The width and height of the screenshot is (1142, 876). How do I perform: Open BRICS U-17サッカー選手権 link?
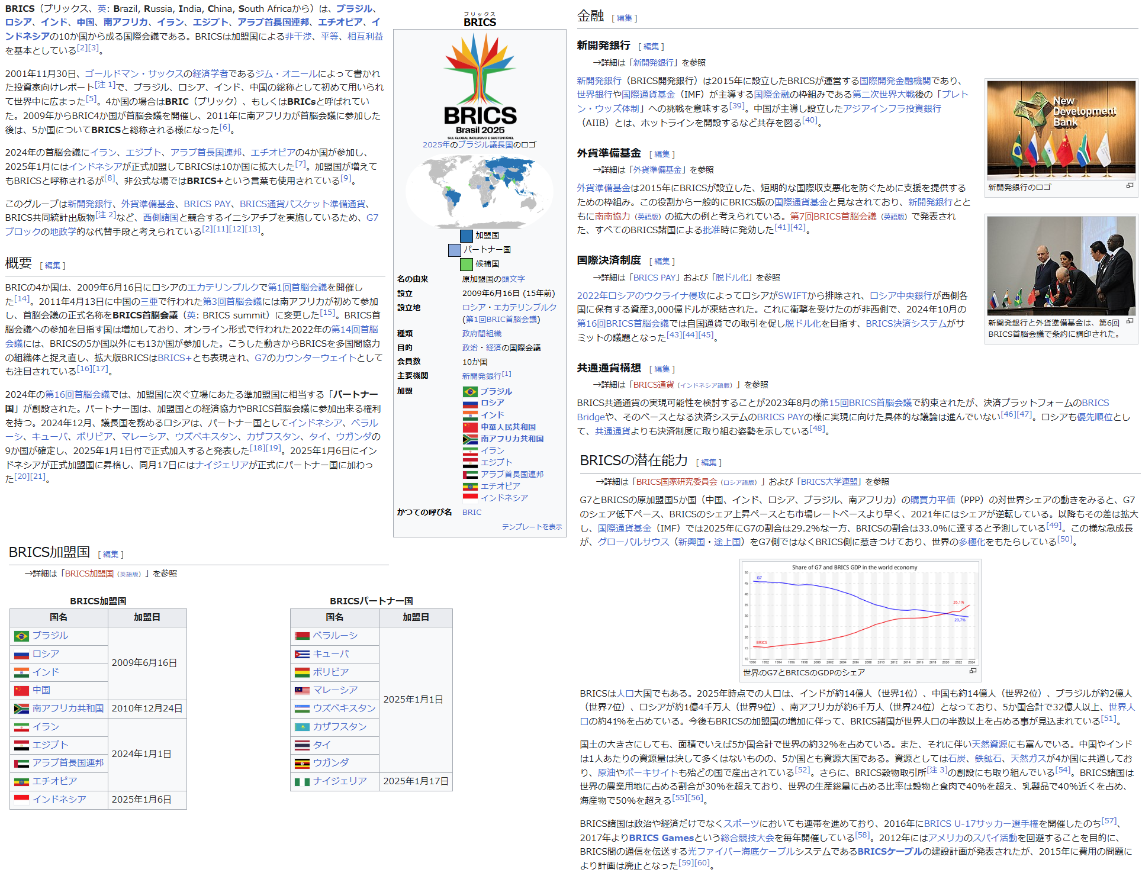pos(981,824)
